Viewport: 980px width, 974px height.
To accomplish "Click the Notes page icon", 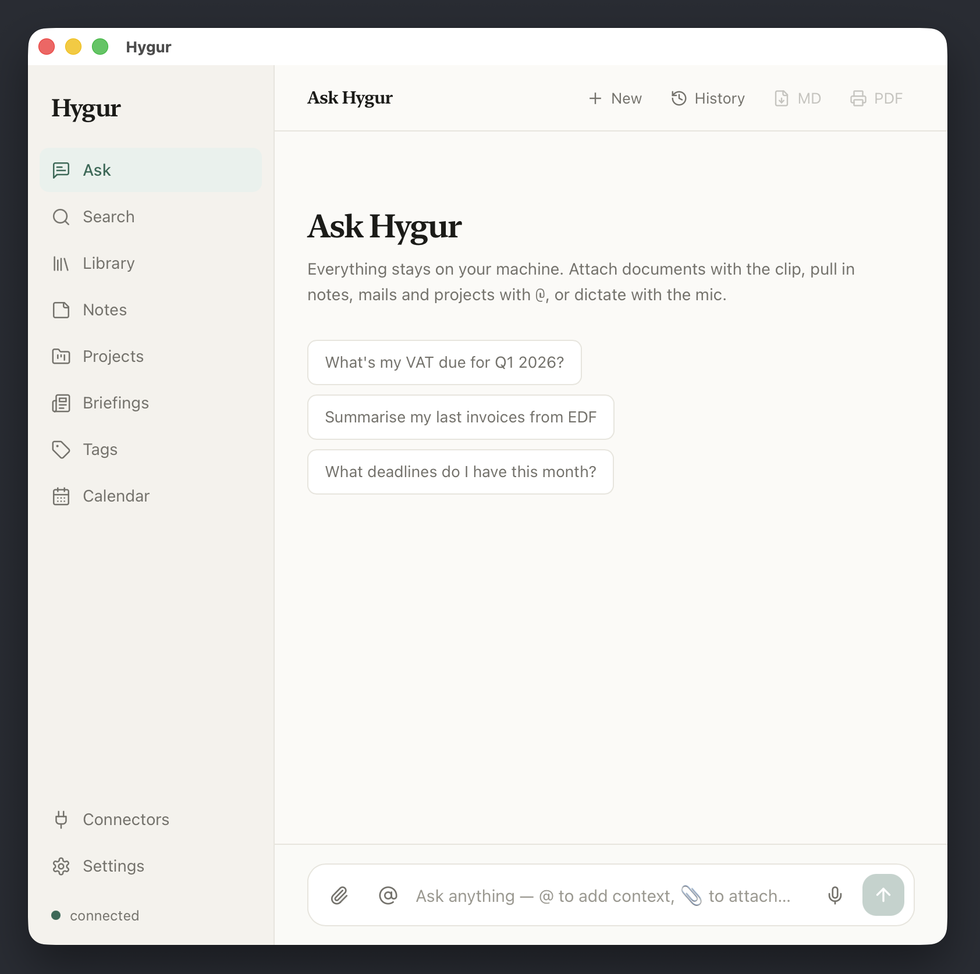I will (x=61, y=310).
